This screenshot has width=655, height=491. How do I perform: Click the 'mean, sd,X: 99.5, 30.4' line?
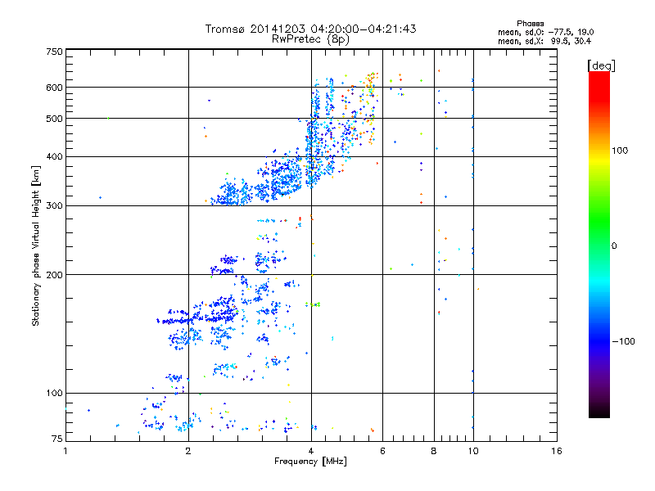[544, 41]
